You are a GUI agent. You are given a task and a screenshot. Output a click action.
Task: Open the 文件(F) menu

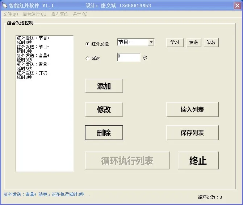click(x=11, y=14)
